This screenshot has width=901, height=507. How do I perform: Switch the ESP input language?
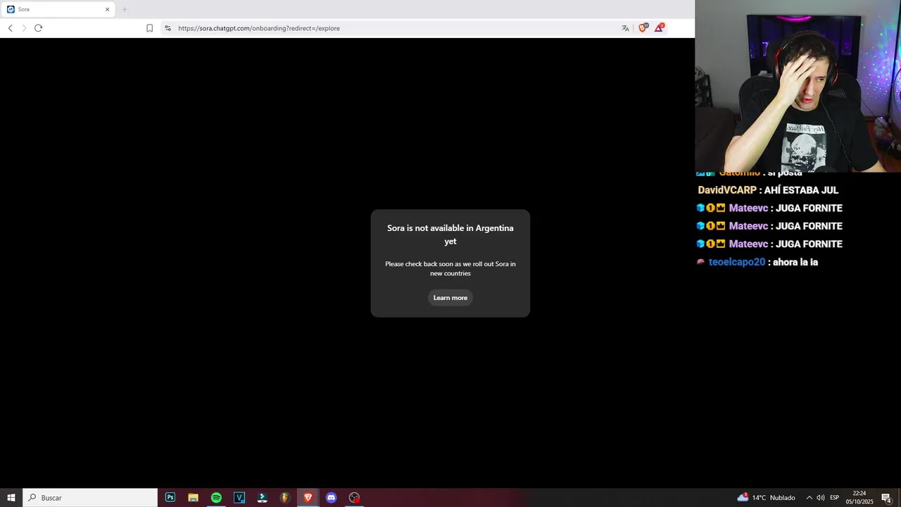pos(834,498)
